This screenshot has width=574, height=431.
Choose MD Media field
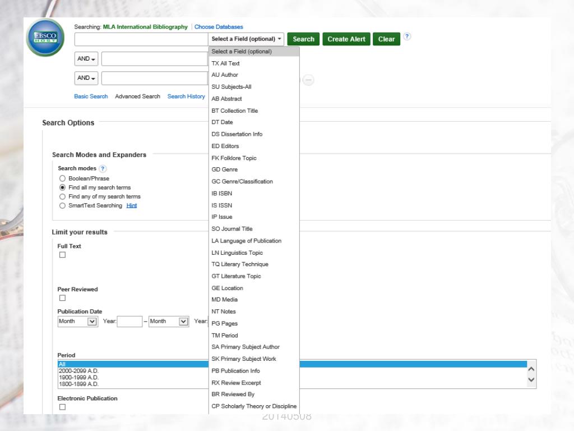[254, 300]
